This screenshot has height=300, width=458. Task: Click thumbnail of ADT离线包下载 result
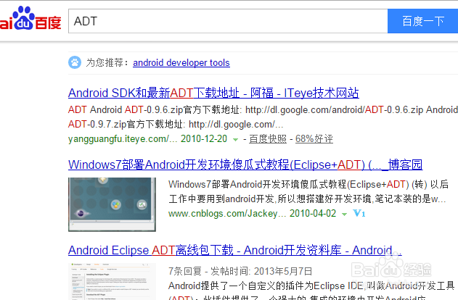[x=113, y=281]
